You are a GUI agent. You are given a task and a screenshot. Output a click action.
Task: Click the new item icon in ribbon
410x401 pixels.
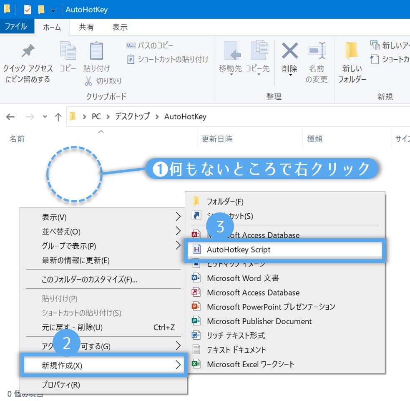coord(375,45)
